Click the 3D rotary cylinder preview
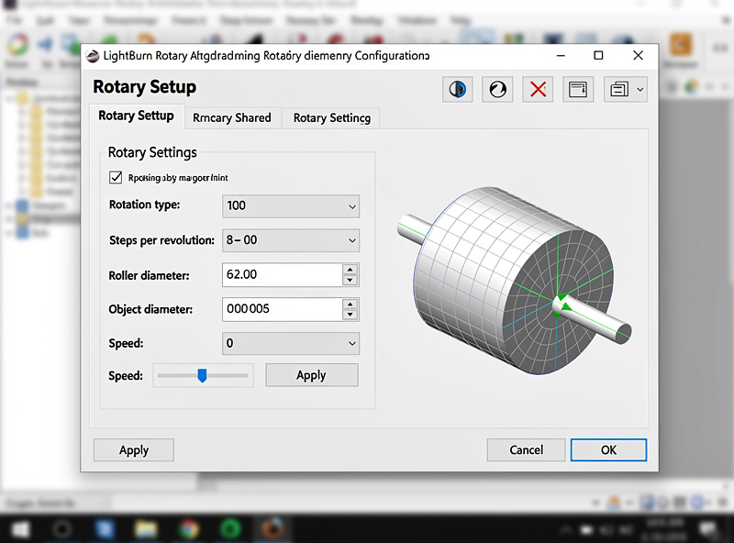 pos(514,280)
